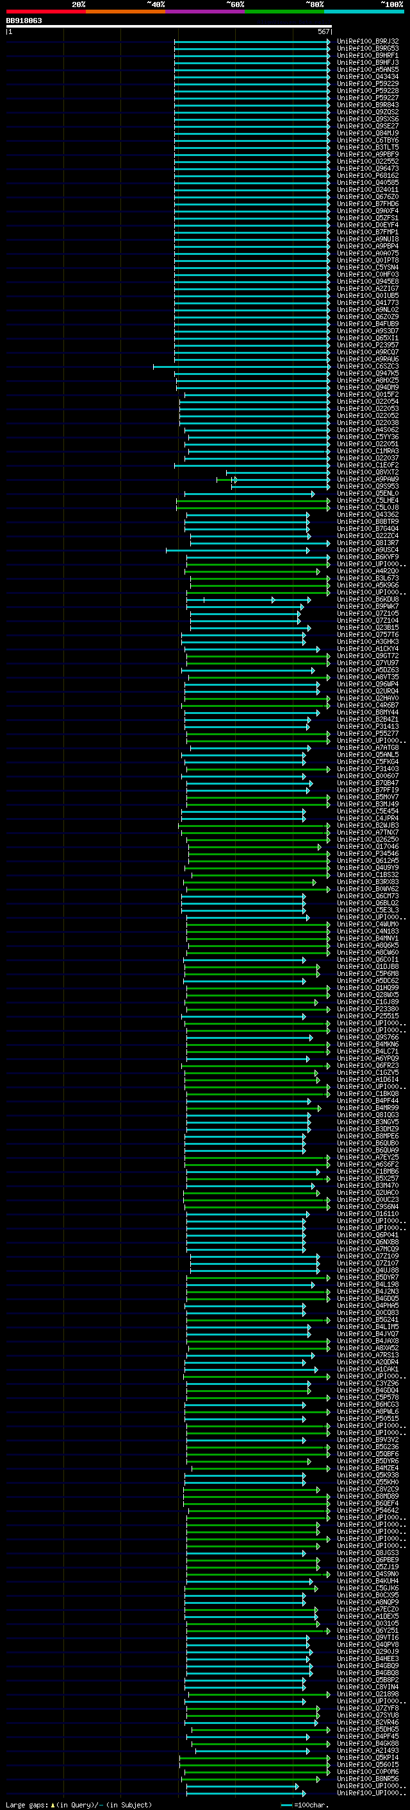Select hit label UniRef100_C6TBY6

(368, 140)
